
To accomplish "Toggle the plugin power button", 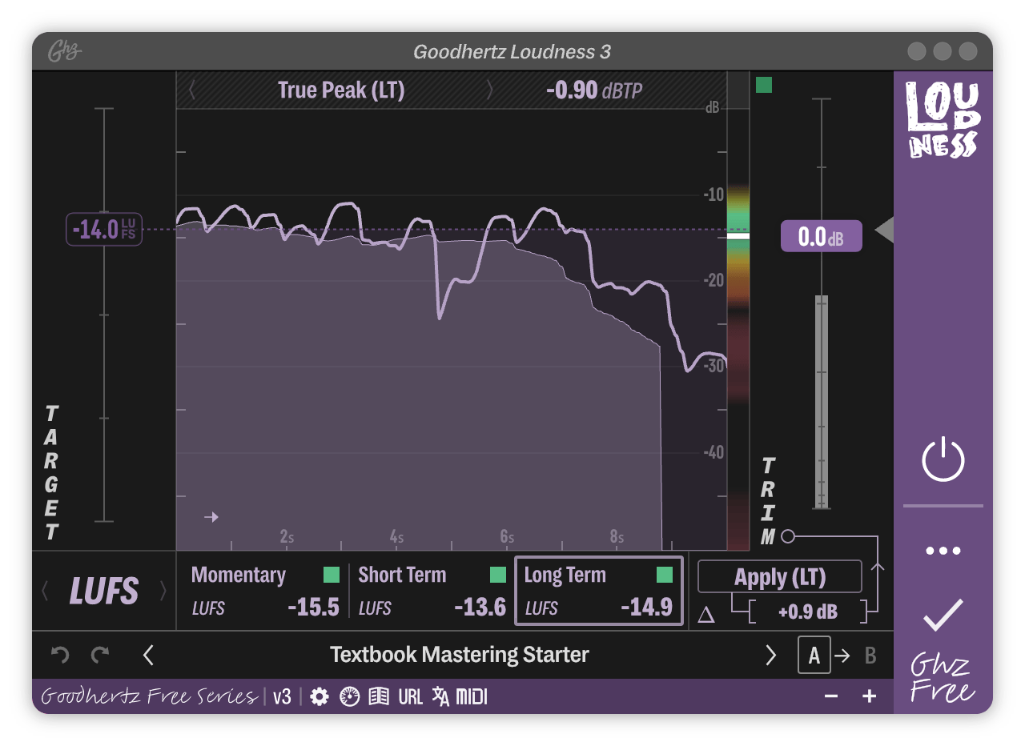I will coord(943,459).
